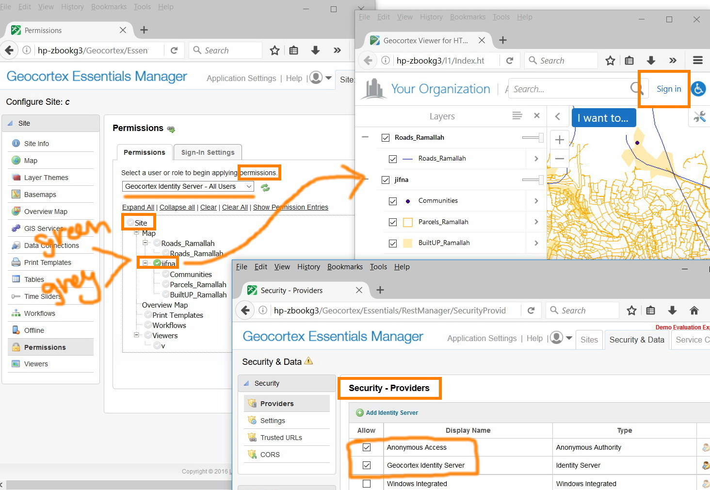Click the Offline sidebar icon

tap(16, 330)
